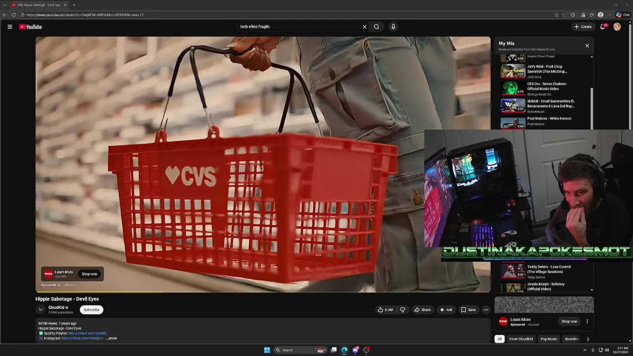Open Task View on the taskbar
The height and width of the screenshot is (356, 633).
coord(334,350)
